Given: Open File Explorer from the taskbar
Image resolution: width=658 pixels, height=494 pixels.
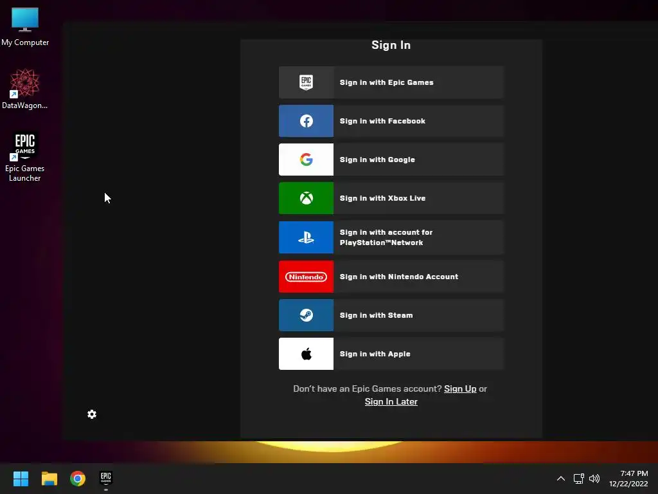Looking at the screenshot, I should (x=49, y=479).
